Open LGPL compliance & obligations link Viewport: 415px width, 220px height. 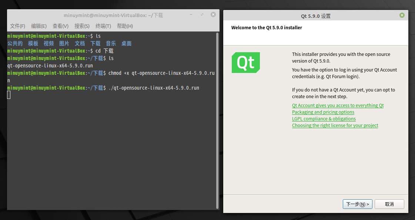pos(324,119)
